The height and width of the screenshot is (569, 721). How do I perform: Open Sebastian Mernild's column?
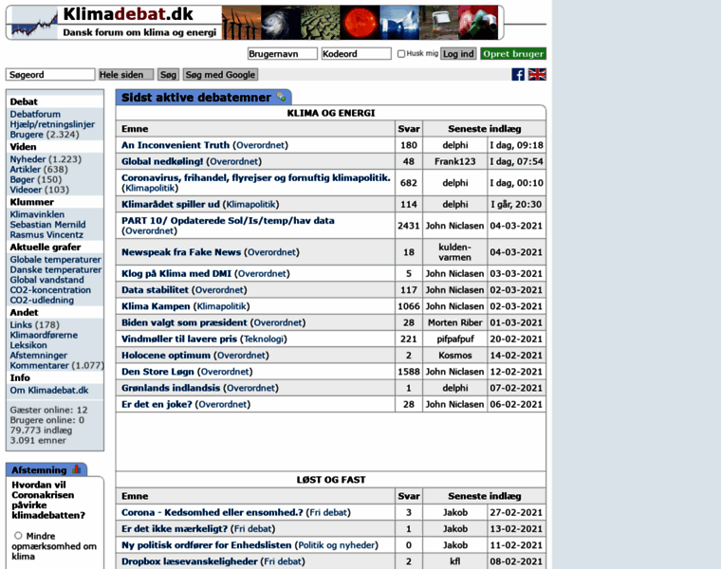[47, 225]
